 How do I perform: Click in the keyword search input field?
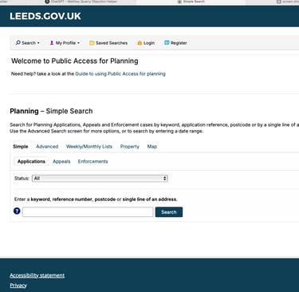88,212
